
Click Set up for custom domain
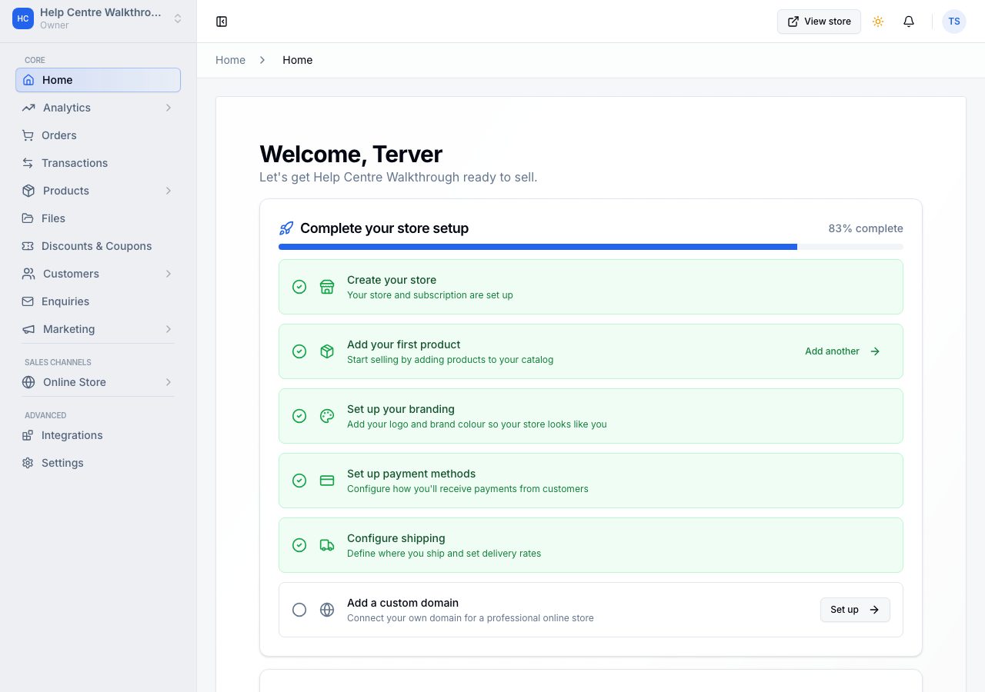[x=855, y=610]
